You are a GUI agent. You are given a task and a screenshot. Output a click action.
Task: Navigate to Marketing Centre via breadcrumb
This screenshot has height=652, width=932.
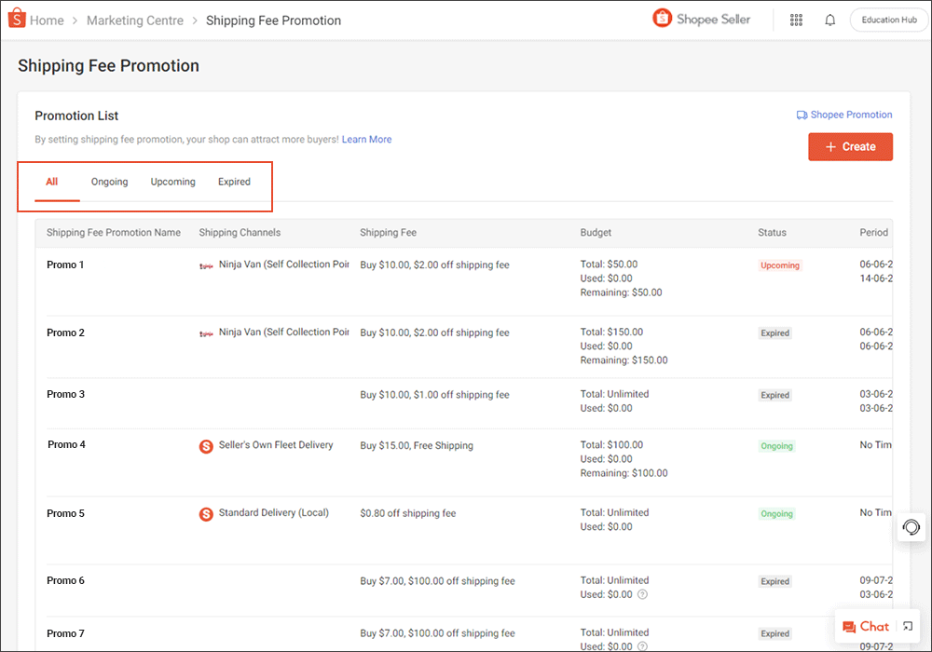(x=134, y=20)
